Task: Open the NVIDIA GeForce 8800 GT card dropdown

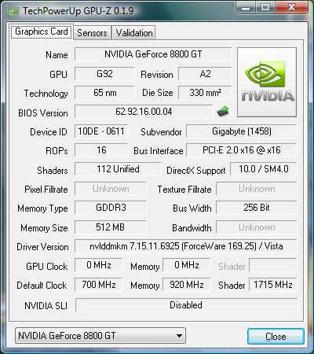Action: [100, 336]
